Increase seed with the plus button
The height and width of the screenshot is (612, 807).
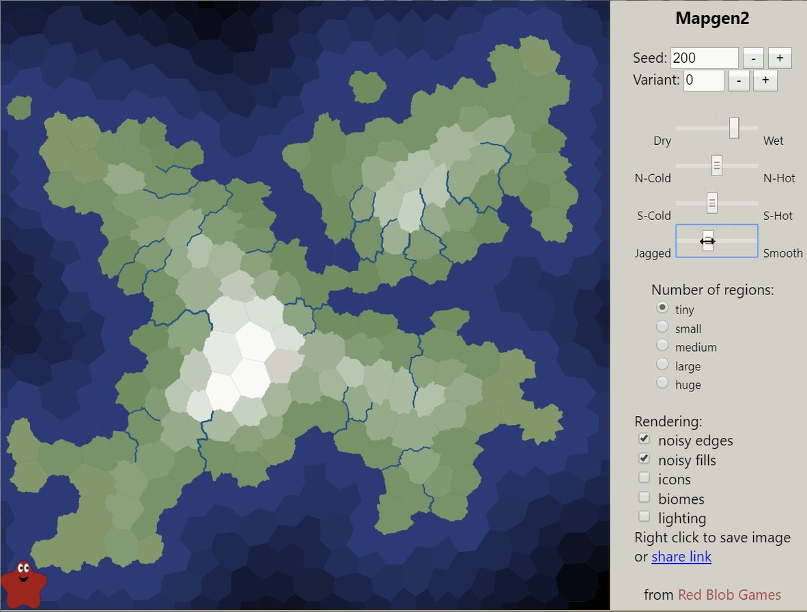(780, 58)
